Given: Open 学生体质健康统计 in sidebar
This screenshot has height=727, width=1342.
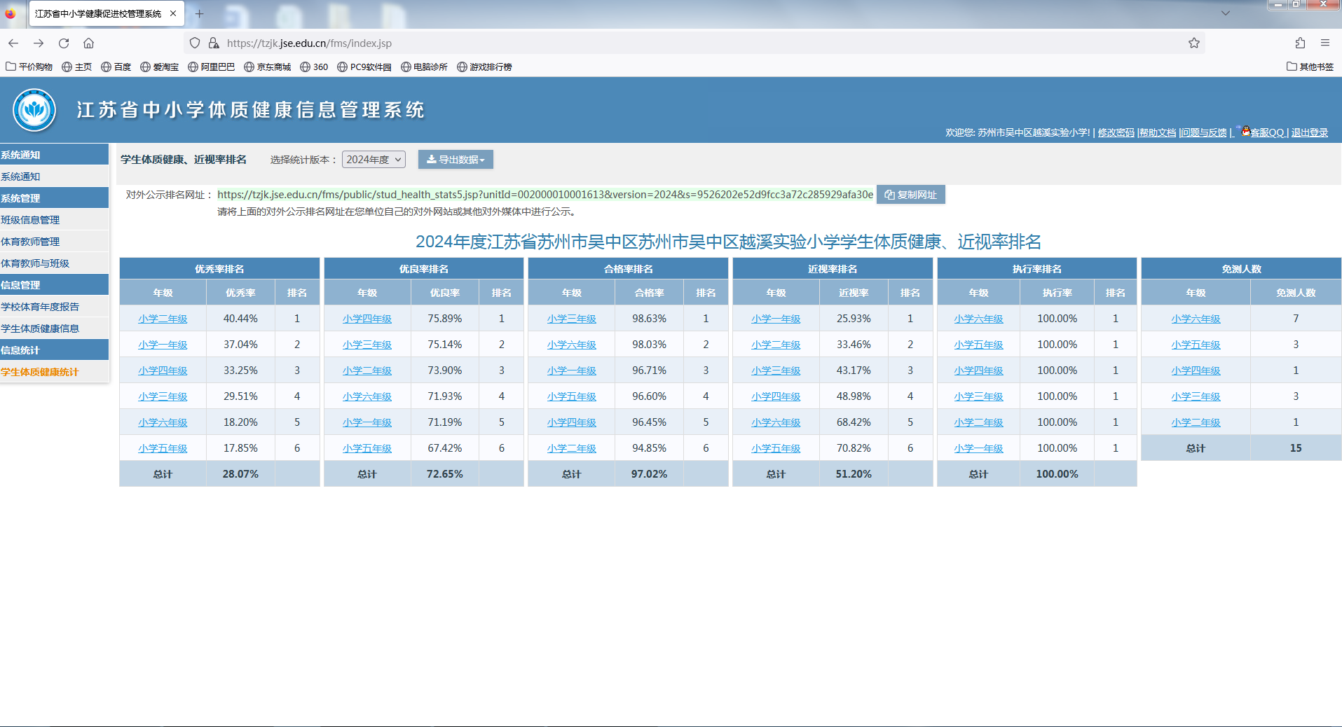Looking at the screenshot, I should 54,372.
